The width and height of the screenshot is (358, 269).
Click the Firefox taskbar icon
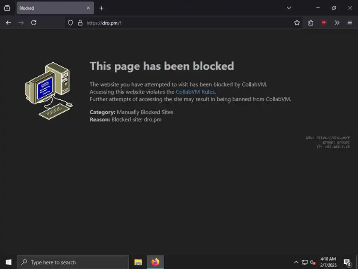coord(155,262)
